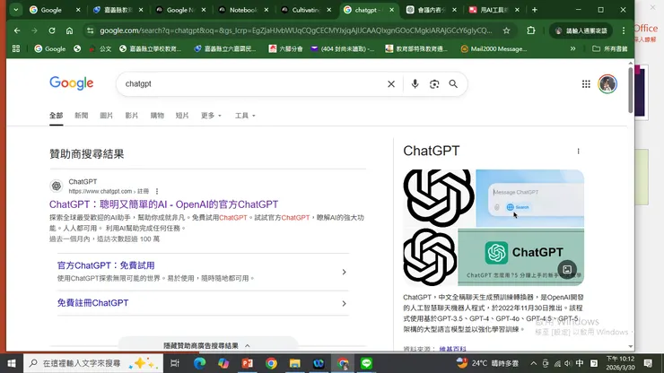Select the 全部 results tab
Viewport: 664px width, 373px height.
(56, 116)
